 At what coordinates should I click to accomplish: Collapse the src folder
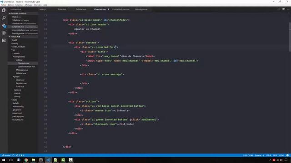13,50
